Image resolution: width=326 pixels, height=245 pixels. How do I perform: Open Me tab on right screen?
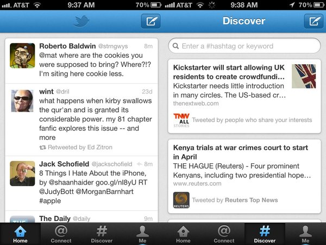305,234
